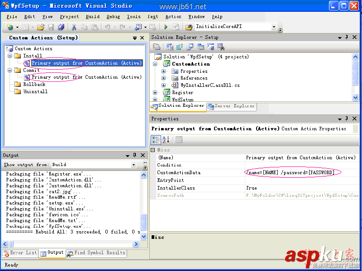Click the Undo toolbar icon
This screenshot has width=362, height=271.
click(x=108, y=27)
